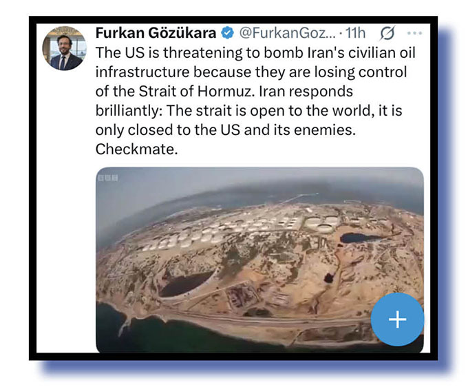Click the text 'Iran responds' in tweet
468x387 pixels.
pyautogui.click(x=306, y=92)
